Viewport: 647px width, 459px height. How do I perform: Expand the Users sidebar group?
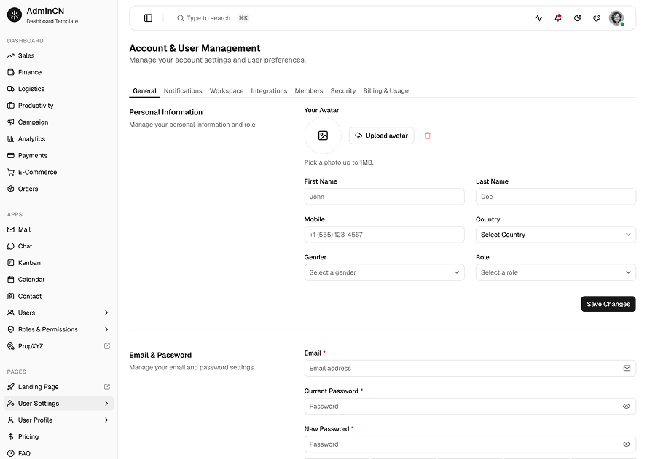click(x=58, y=313)
